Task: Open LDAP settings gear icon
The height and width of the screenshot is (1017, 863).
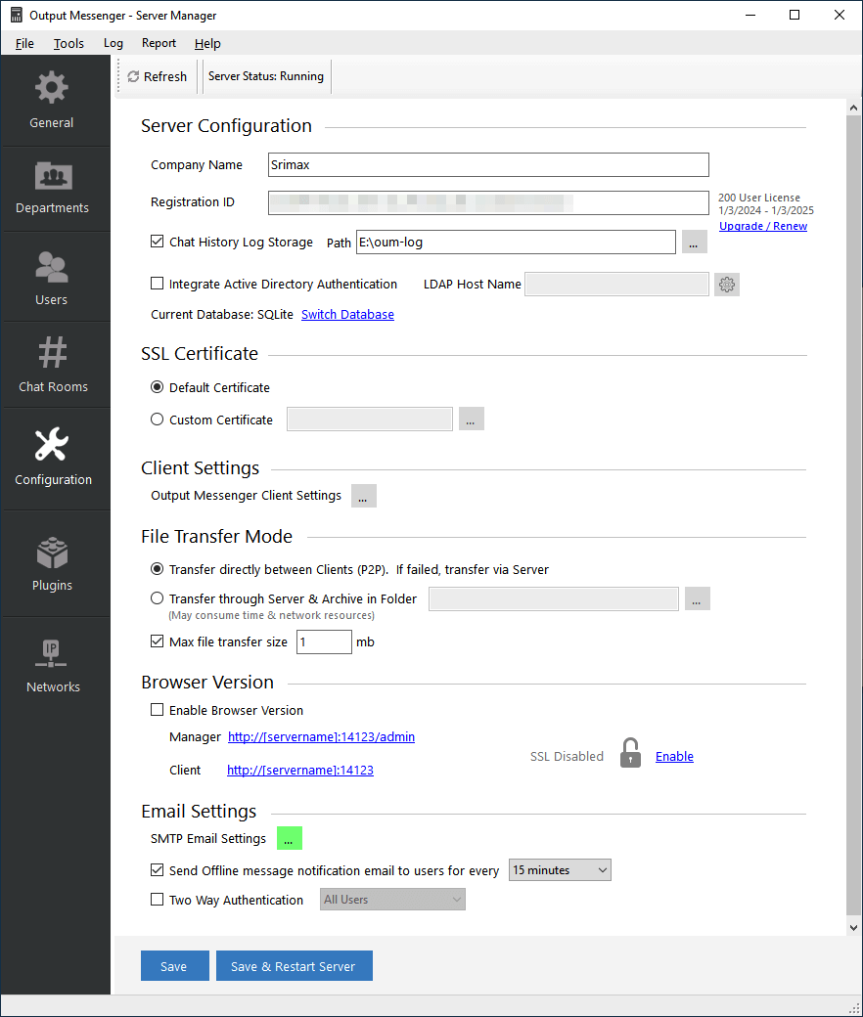Action: pos(727,285)
